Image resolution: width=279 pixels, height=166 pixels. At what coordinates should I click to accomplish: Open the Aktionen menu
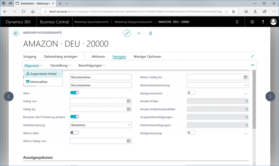coord(98,57)
